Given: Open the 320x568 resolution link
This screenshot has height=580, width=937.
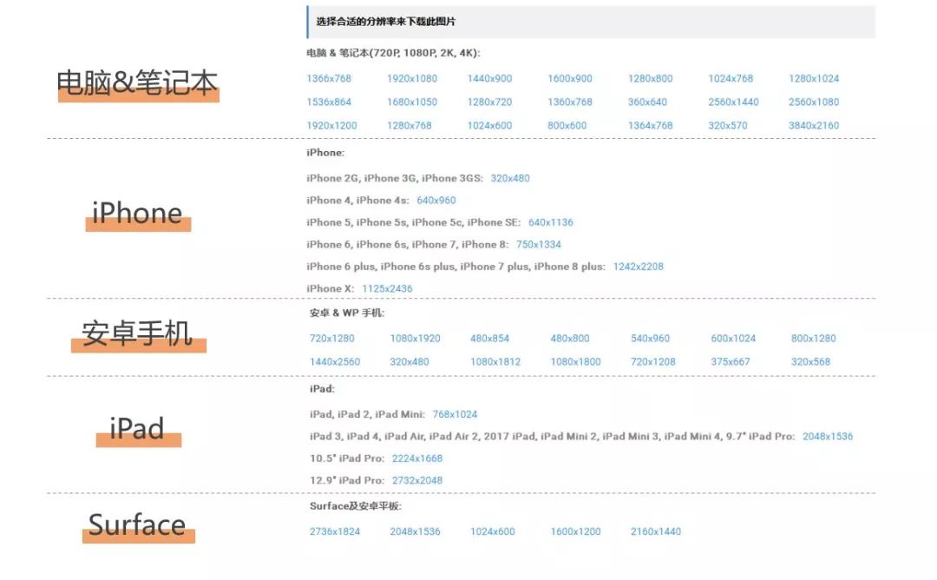Looking at the screenshot, I should click(x=810, y=362).
